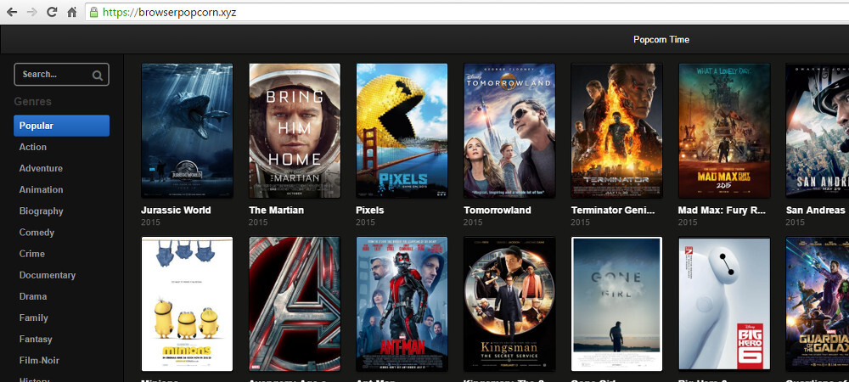Filter by the Crime genre
Viewport: 849px width, 382px height.
[x=32, y=253]
